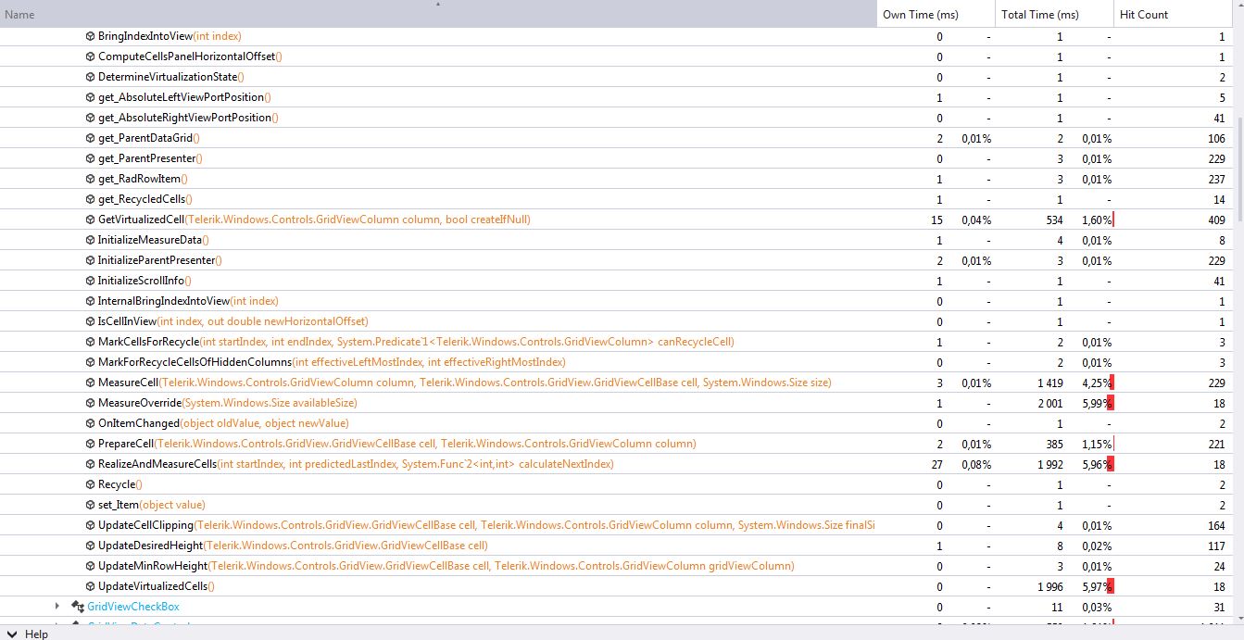Viewport: 1244px width, 640px height.
Task: Click the 409 hit count value
Action: coord(1215,220)
